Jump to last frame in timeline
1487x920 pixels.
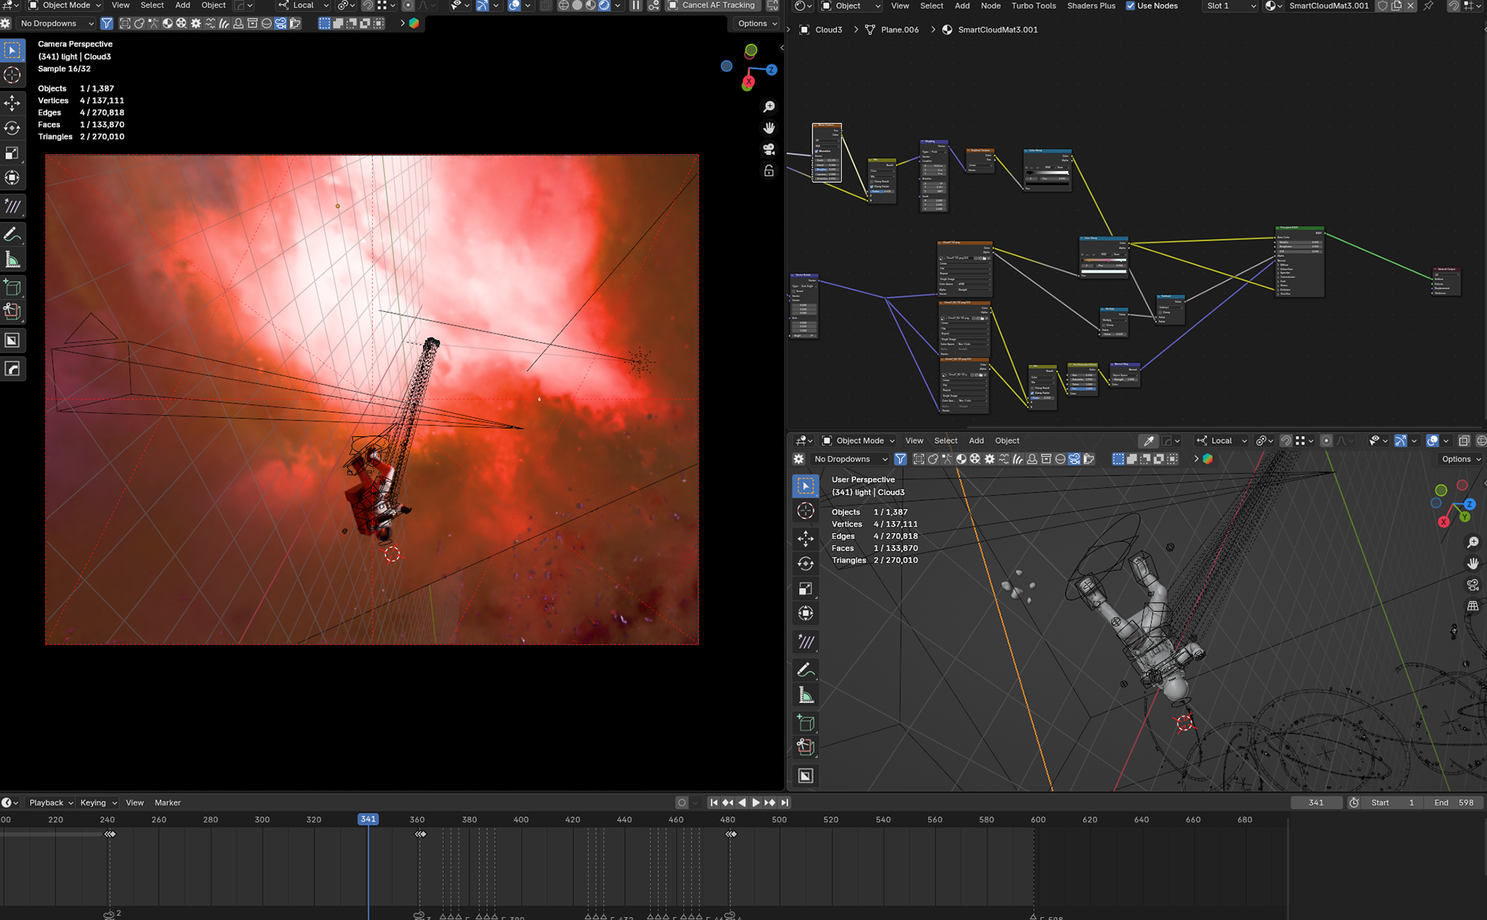785,803
